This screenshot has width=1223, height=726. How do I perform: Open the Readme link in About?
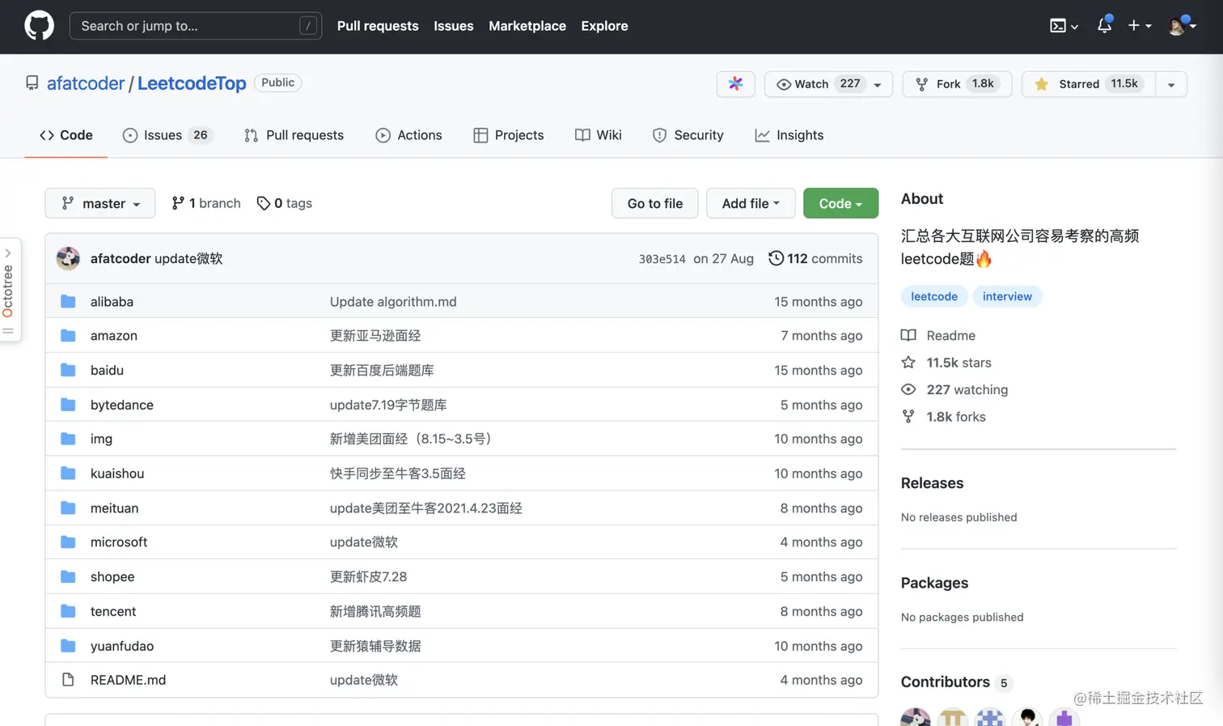938,335
